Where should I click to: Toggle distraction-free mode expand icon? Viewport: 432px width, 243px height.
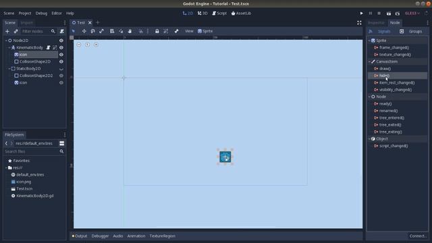click(x=359, y=23)
